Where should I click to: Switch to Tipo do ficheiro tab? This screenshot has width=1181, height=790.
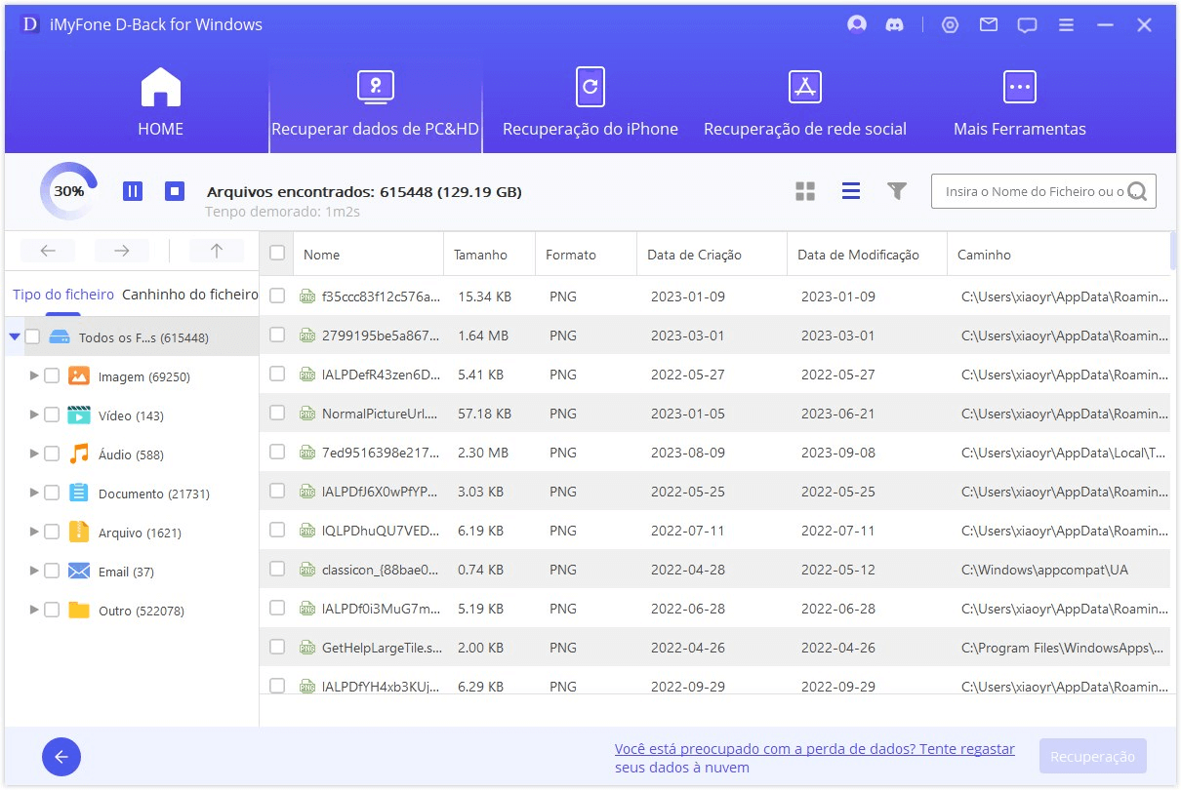[63, 295]
